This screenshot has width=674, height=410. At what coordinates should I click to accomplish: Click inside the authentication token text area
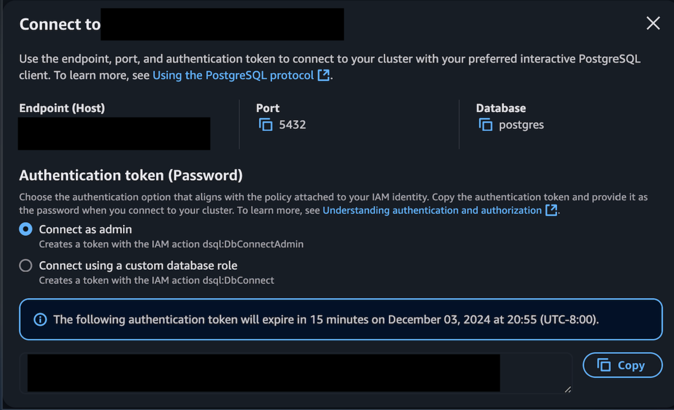click(x=296, y=373)
